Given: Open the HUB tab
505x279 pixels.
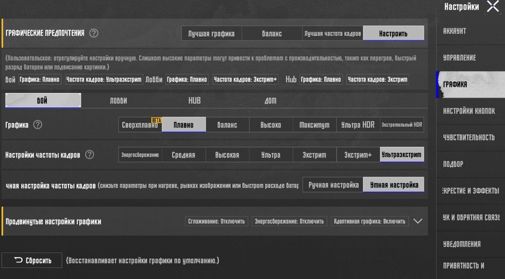Looking at the screenshot, I should (x=194, y=101).
